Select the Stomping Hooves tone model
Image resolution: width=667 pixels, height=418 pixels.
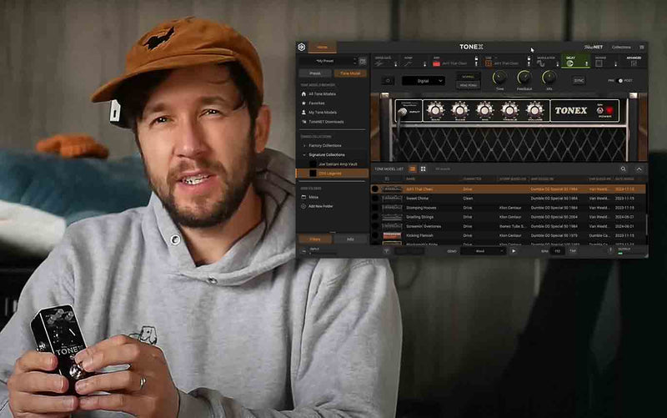pyautogui.click(x=508, y=208)
